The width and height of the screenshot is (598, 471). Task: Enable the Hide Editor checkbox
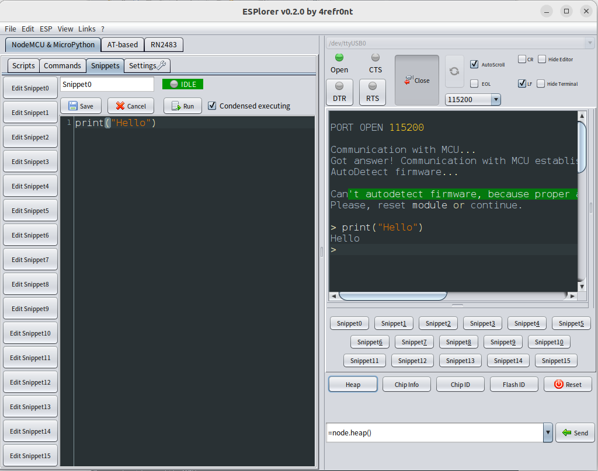click(x=542, y=59)
